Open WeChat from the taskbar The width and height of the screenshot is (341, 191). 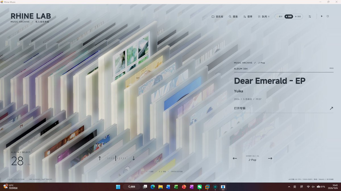click(x=199, y=187)
